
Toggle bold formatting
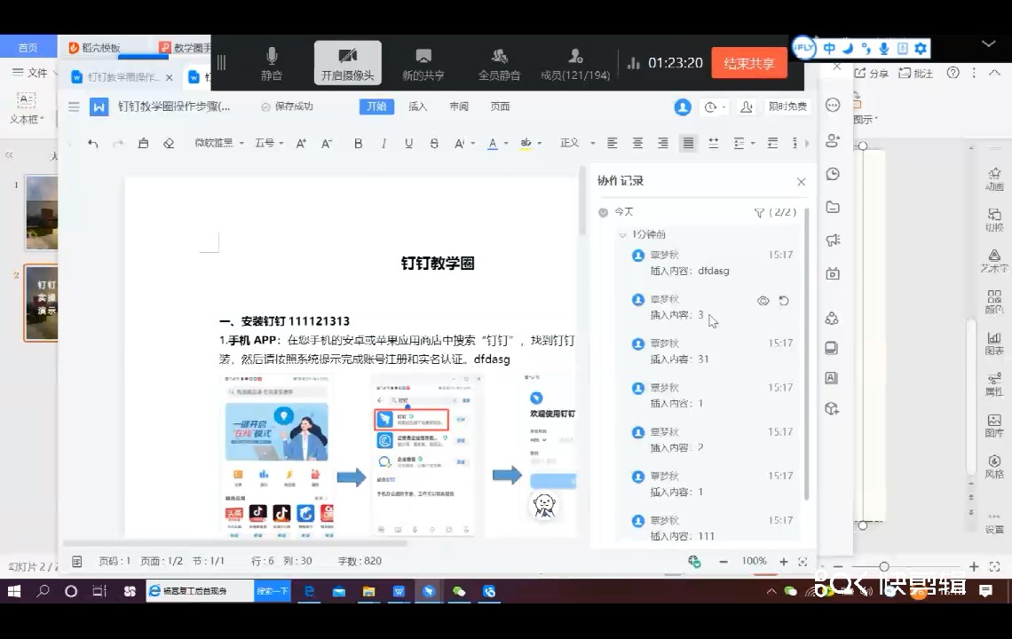tap(359, 144)
